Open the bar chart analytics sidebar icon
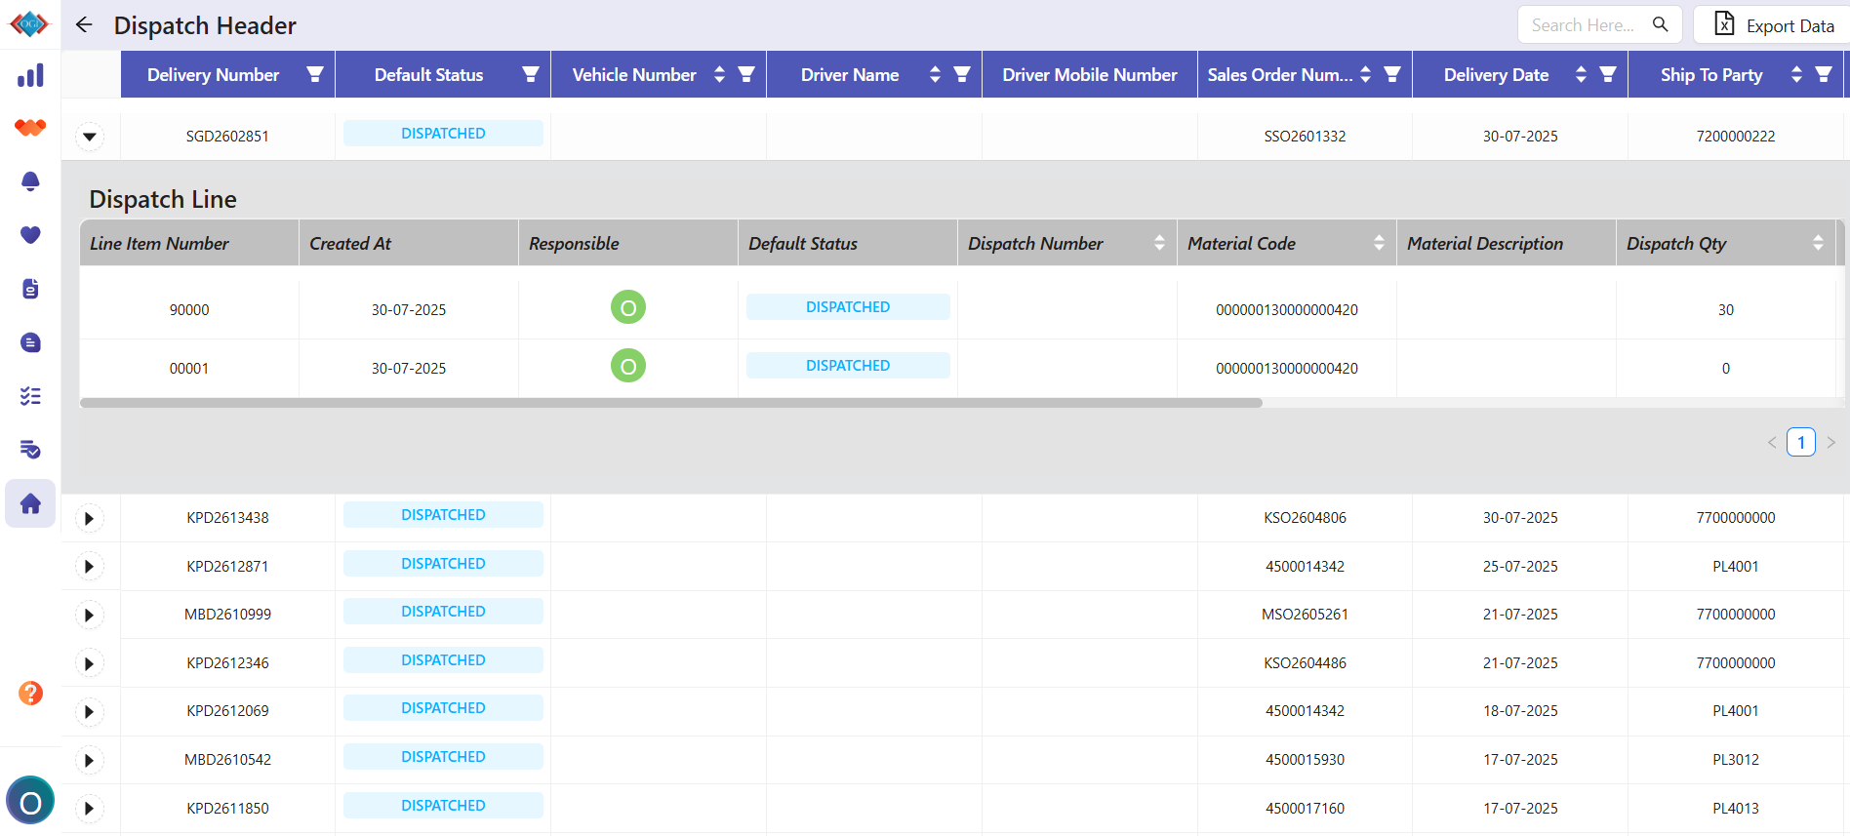This screenshot has width=1850, height=836. [x=30, y=75]
